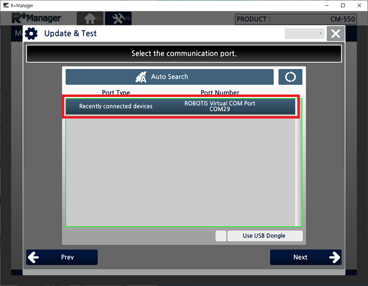
Task: Open the wrench tools (F2) icon
Action: 118,19
